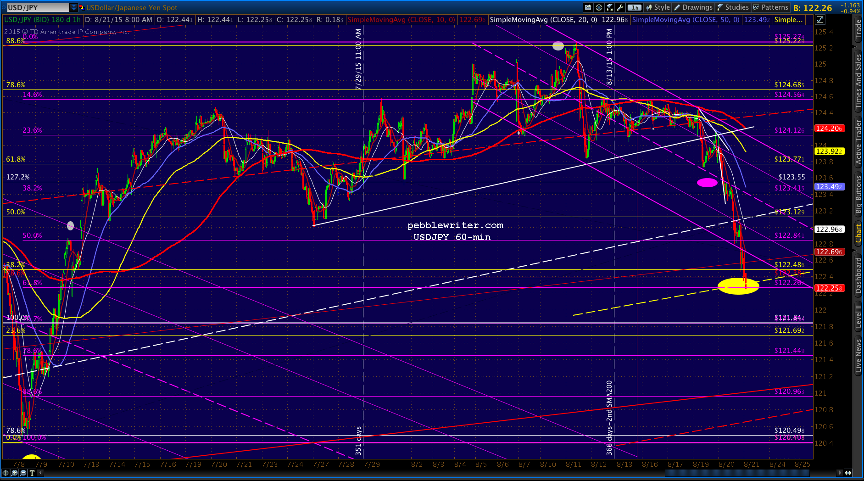Click the USDollar/Japanese Yen Spot description text
Viewport: 864px width, 481px height.
coord(132,7)
